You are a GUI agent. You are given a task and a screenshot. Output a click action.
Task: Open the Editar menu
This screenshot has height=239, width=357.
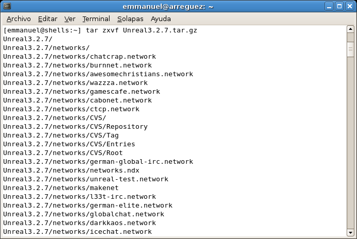(48, 19)
